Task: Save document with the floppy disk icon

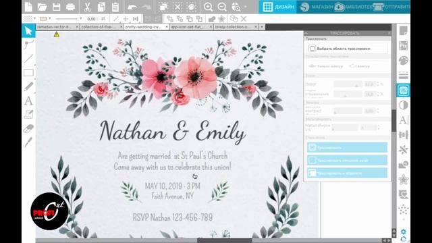Action: 56,7
